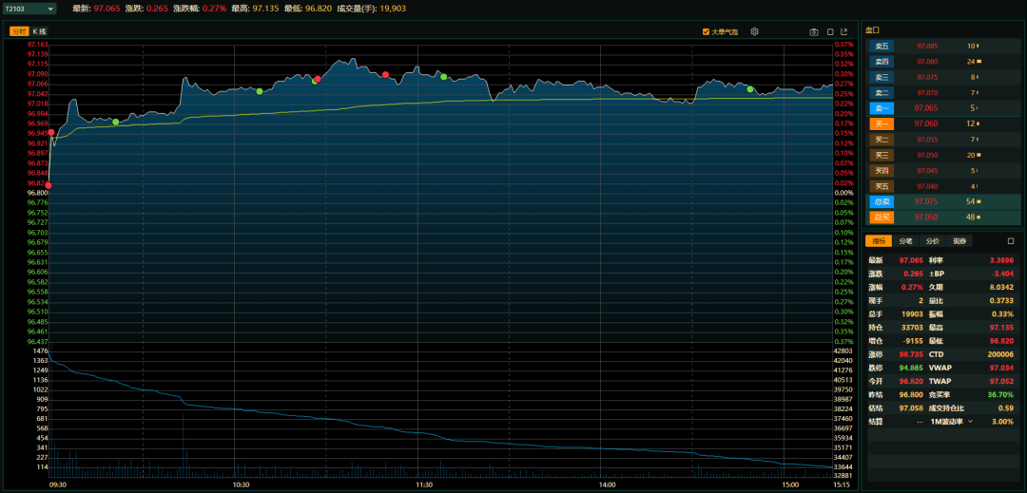This screenshot has height=493, width=1027.
Task: Click the 买三 order level label
Action: pyautogui.click(x=882, y=155)
